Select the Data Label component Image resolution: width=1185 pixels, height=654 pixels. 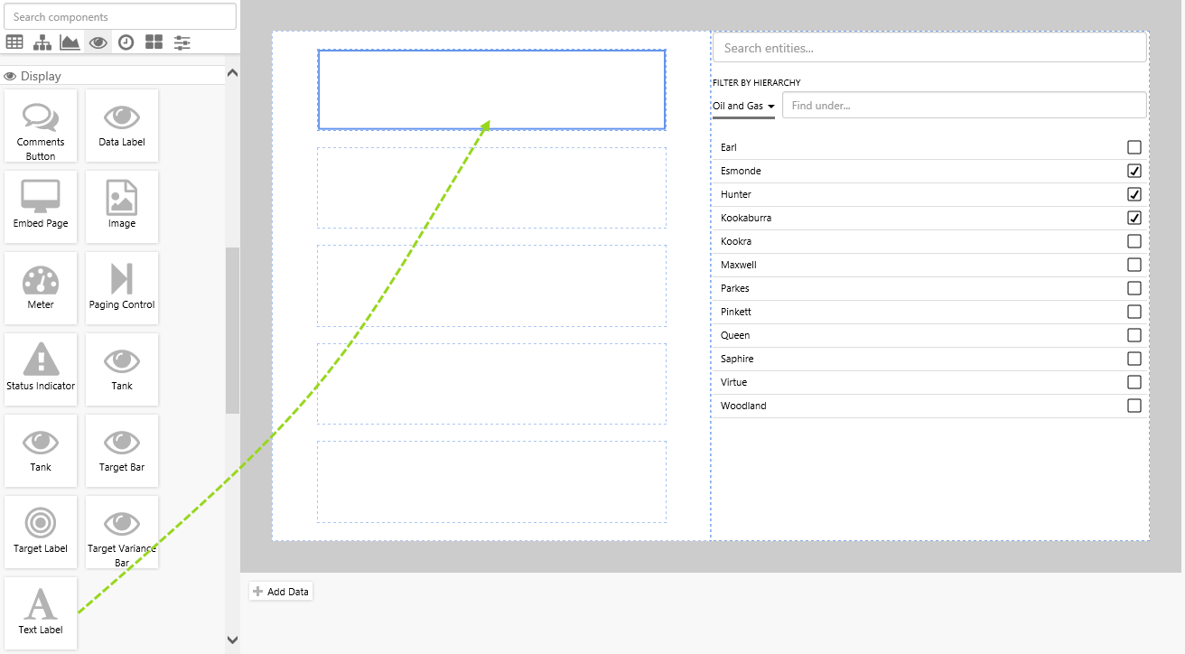122,126
